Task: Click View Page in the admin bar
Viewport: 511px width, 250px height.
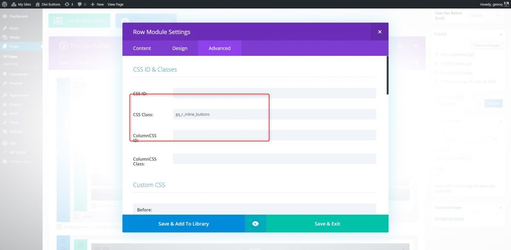Action: click(x=115, y=4)
